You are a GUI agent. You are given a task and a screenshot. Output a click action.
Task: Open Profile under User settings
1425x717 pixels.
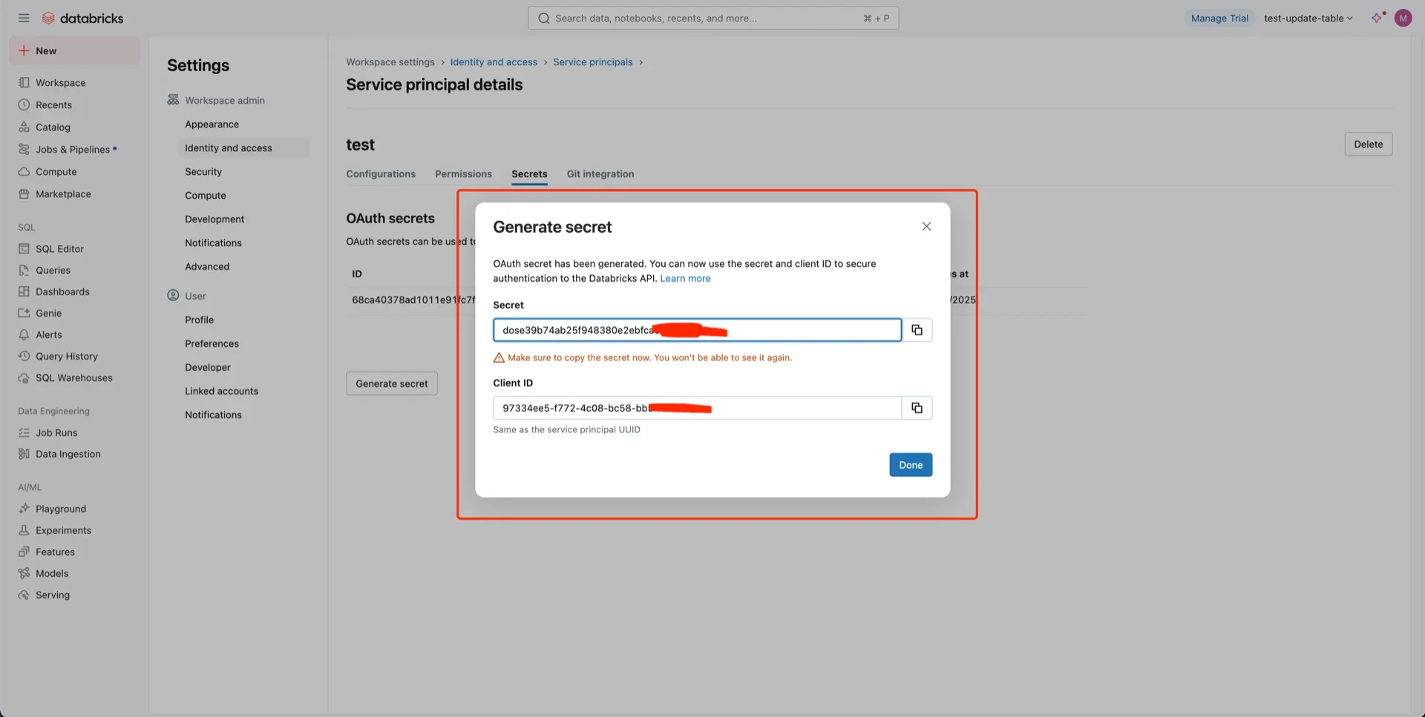[199, 320]
